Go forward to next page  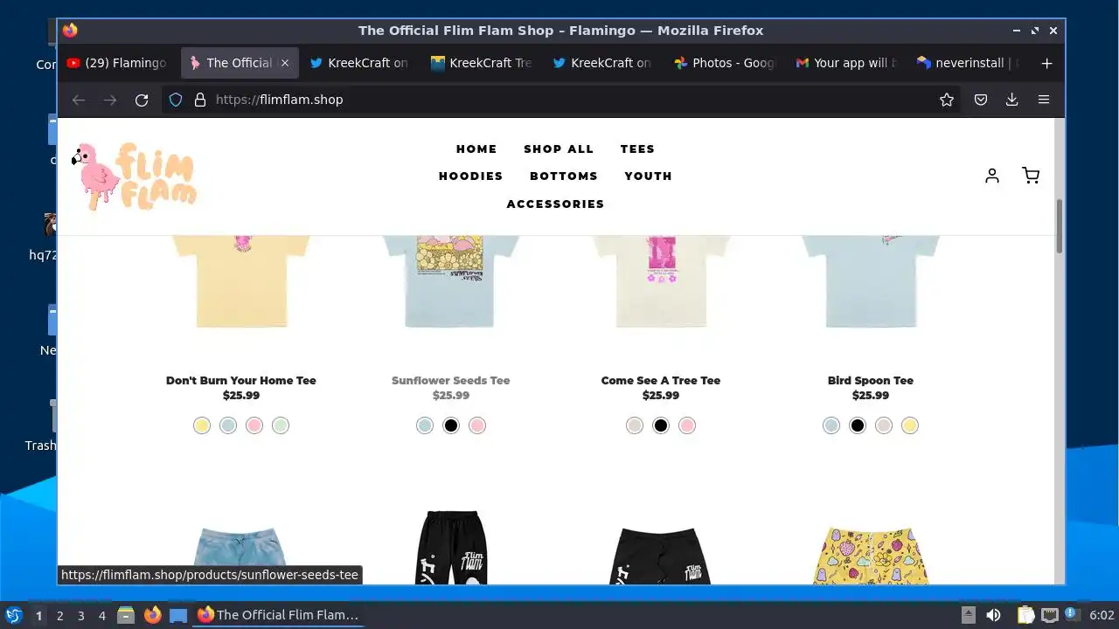pyautogui.click(x=110, y=100)
